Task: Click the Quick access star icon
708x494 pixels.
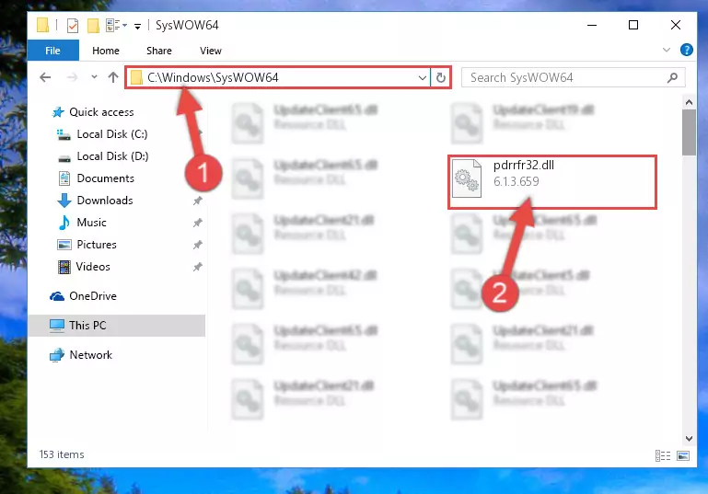Action: [x=58, y=112]
